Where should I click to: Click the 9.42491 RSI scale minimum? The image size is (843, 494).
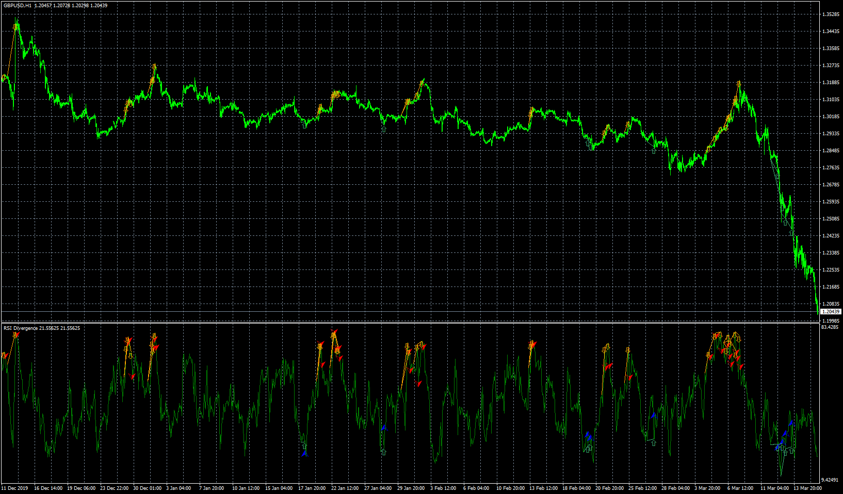[x=830, y=480]
